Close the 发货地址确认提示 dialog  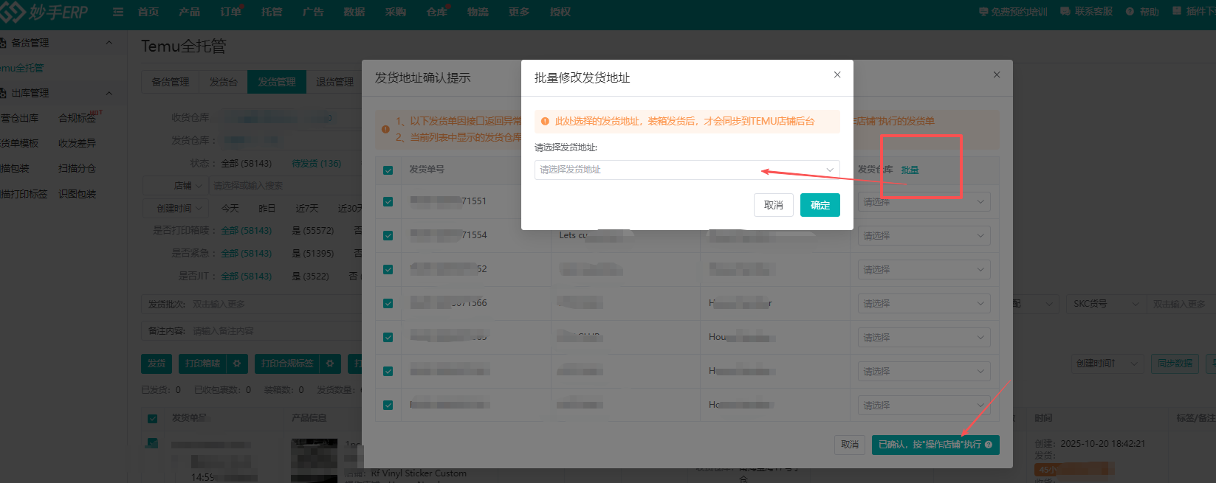point(997,74)
